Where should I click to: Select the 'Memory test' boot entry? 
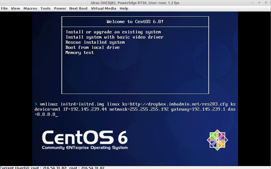click(x=80, y=52)
